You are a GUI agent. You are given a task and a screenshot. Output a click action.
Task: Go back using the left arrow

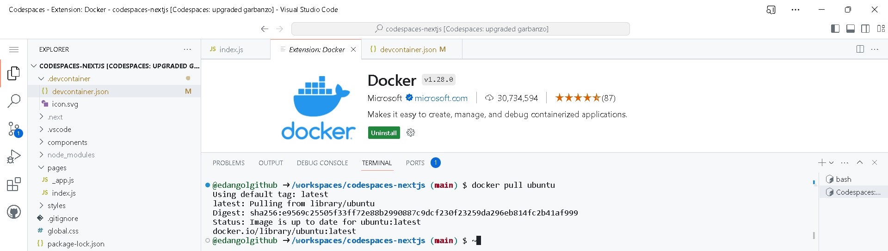[x=265, y=29]
